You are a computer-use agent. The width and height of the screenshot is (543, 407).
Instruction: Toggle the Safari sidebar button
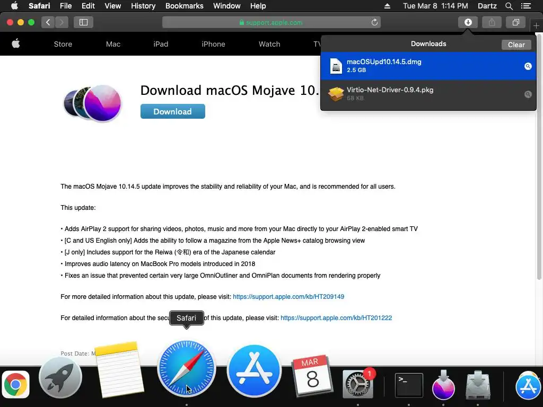(83, 22)
